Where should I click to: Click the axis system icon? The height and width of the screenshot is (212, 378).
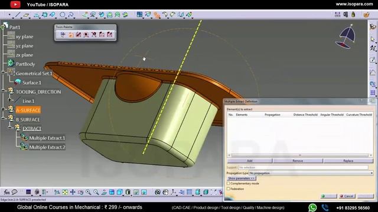pos(173,192)
